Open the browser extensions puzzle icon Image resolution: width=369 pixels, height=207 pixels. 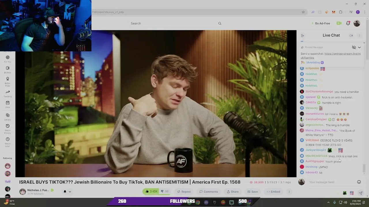341,12
